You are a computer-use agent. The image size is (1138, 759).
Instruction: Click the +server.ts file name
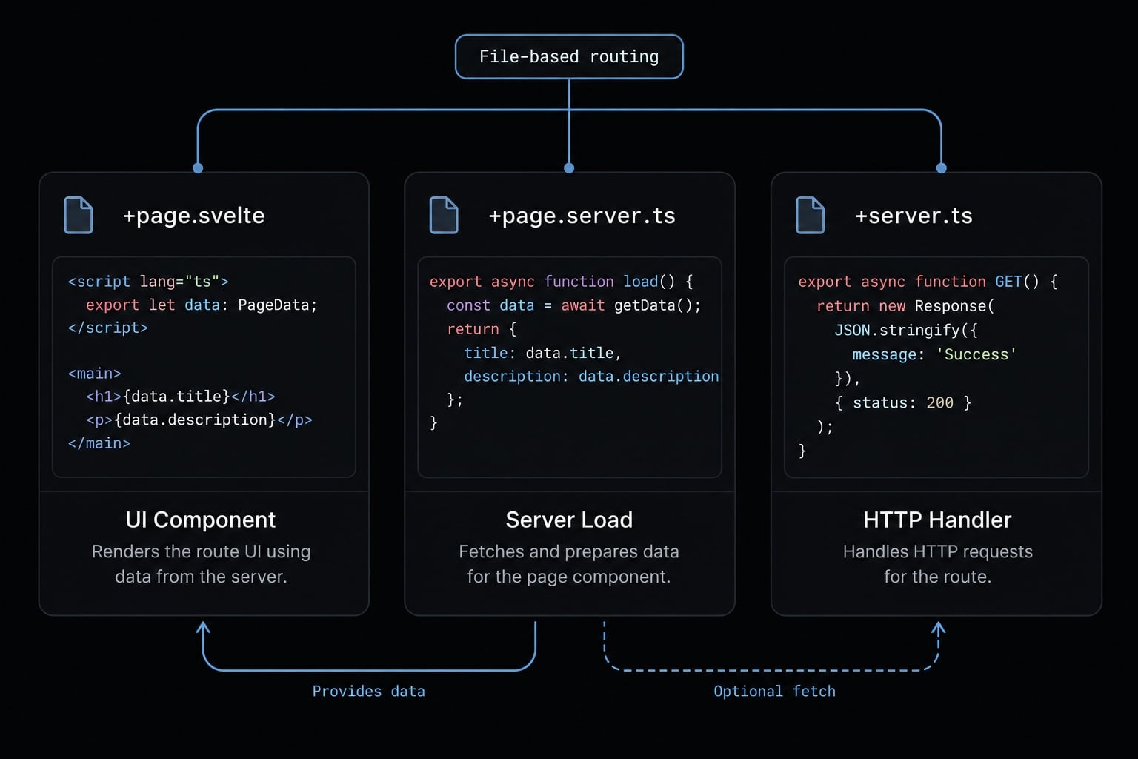(x=914, y=216)
